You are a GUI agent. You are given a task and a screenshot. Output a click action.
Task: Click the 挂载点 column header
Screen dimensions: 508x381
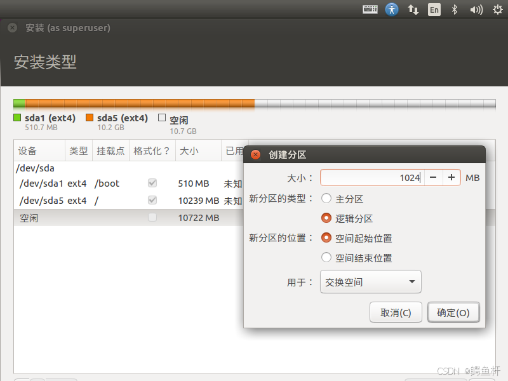(110, 150)
